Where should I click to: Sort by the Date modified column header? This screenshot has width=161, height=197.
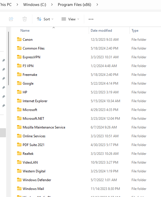pos(101,31)
